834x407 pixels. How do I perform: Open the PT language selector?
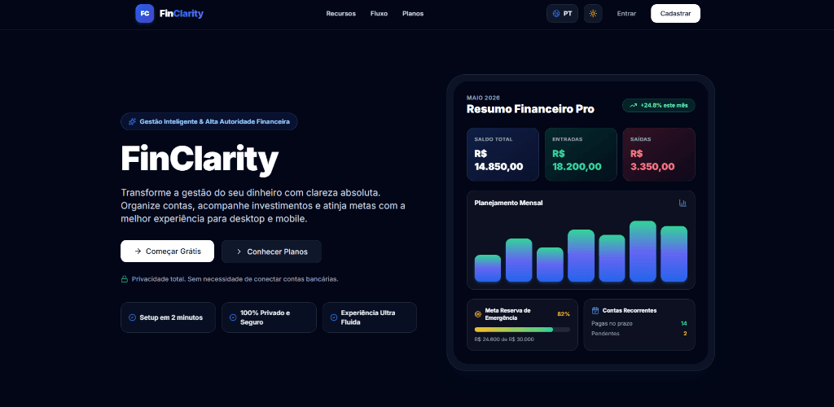point(562,14)
